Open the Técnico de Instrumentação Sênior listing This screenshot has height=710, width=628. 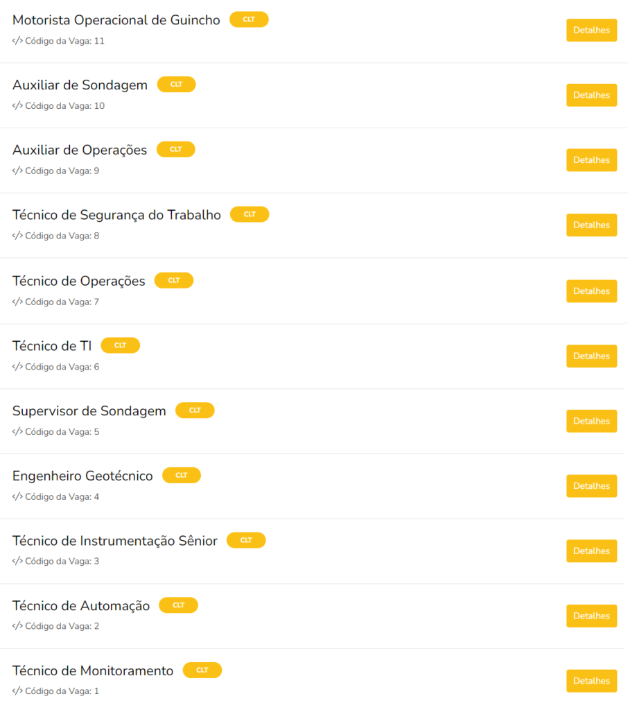pyautogui.click(x=115, y=541)
